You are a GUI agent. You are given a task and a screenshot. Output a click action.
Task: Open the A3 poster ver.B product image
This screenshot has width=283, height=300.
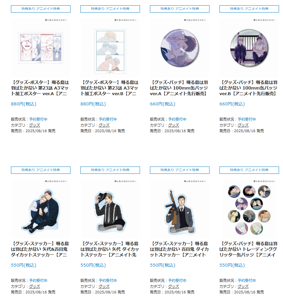coord(110,48)
